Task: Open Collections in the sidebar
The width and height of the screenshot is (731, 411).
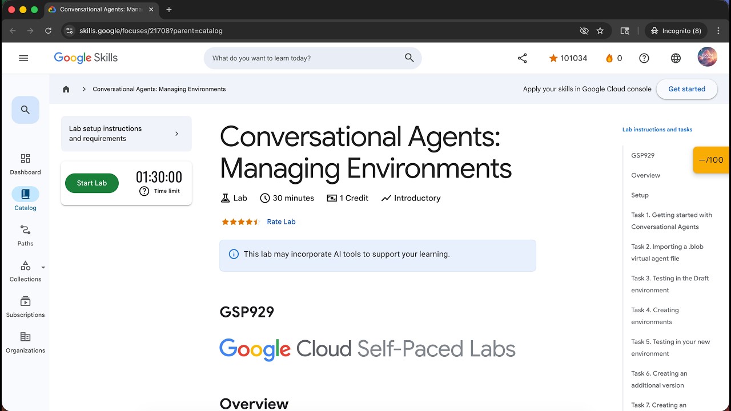Action: coord(25,272)
